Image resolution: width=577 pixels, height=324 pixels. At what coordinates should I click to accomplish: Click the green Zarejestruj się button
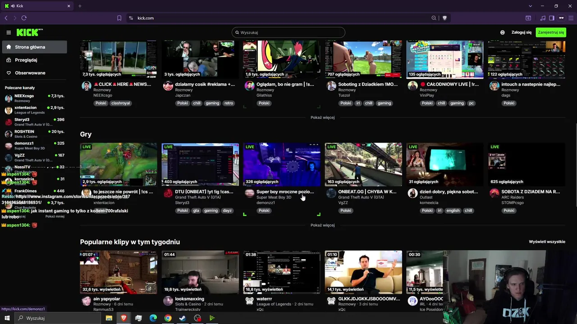(x=551, y=32)
